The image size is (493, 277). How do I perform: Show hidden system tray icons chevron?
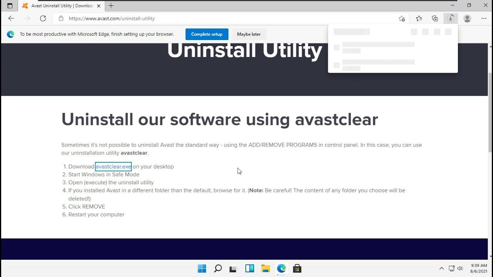(441, 269)
